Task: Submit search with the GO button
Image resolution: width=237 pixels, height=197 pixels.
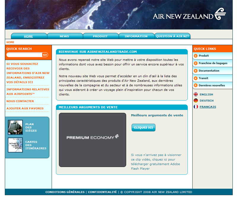Action: point(45,55)
